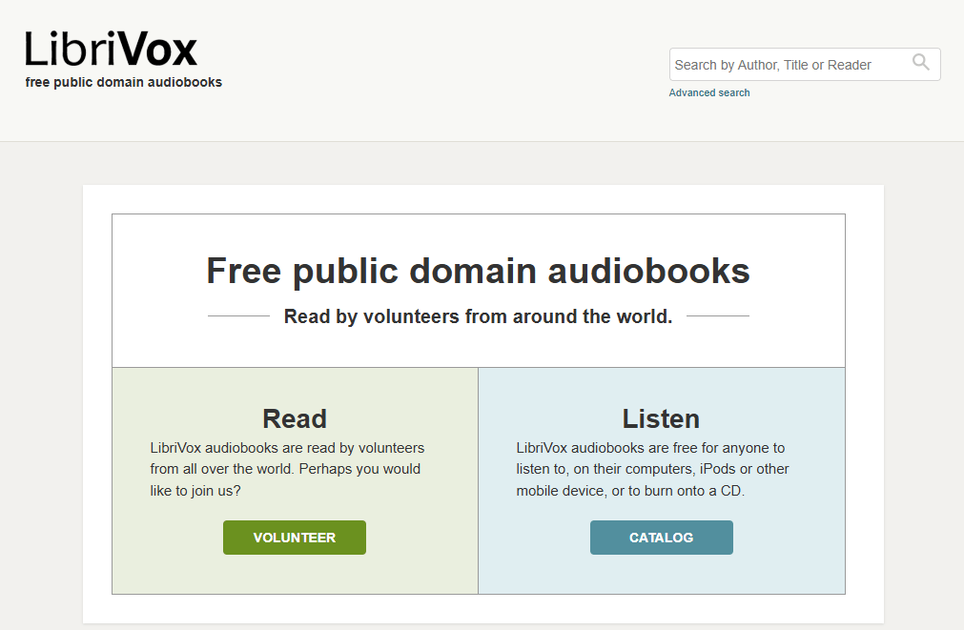Click the Read section's description paragraph

point(287,469)
